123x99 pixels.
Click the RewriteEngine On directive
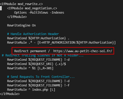point(21,25)
